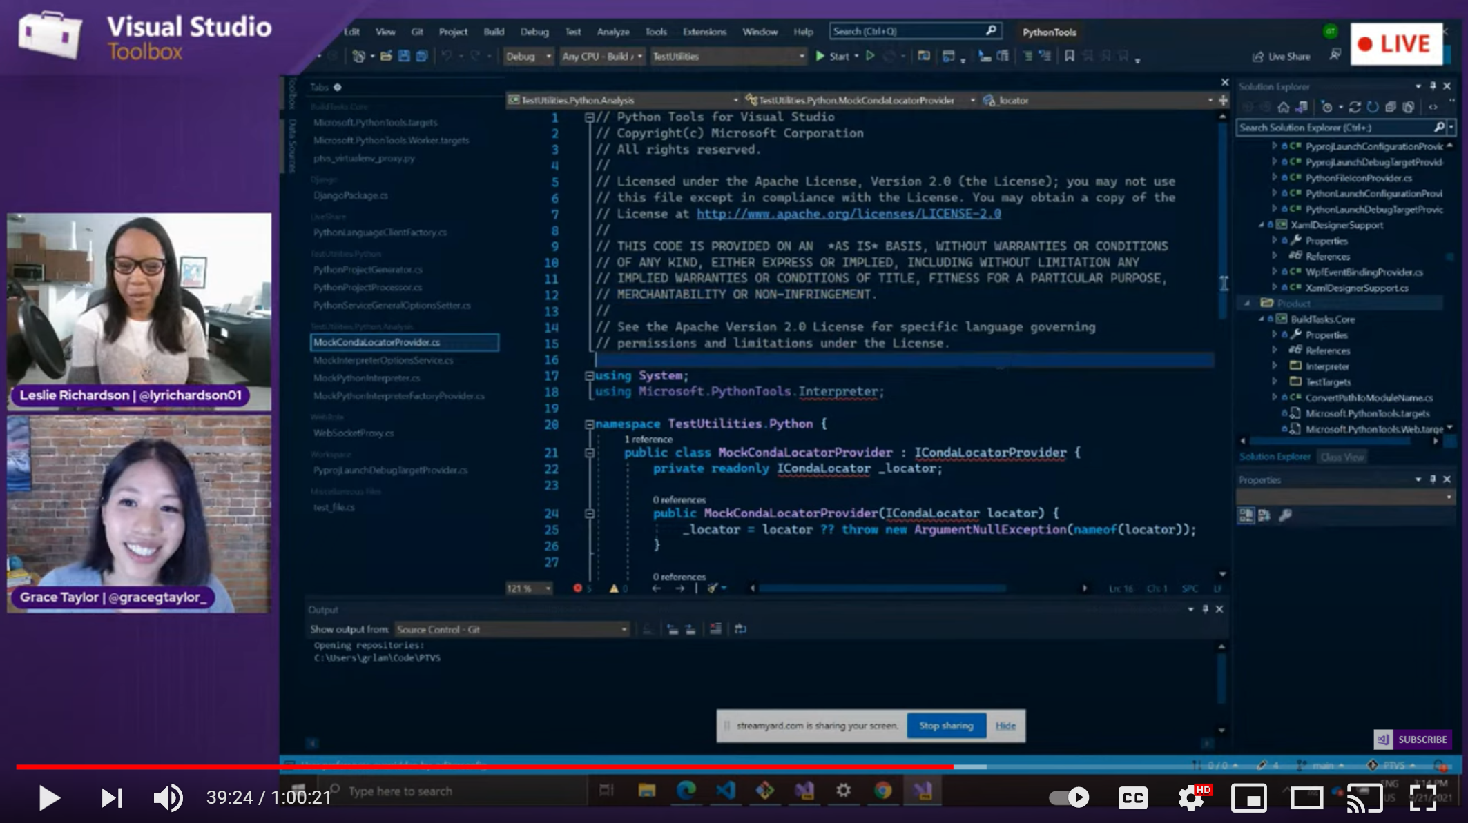
Task: Cast video to a TV
Action: point(1364,798)
